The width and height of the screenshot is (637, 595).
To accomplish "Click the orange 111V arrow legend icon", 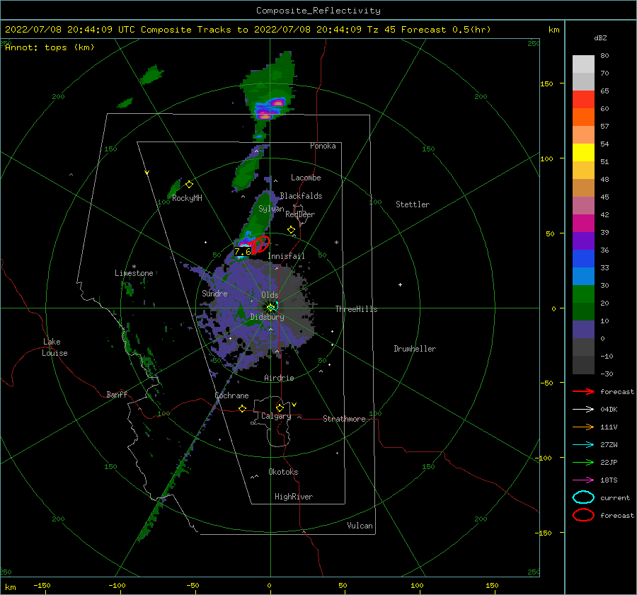I will 583,427.
